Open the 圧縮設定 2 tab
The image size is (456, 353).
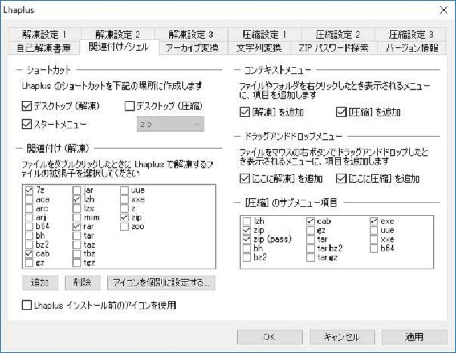click(337, 35)
